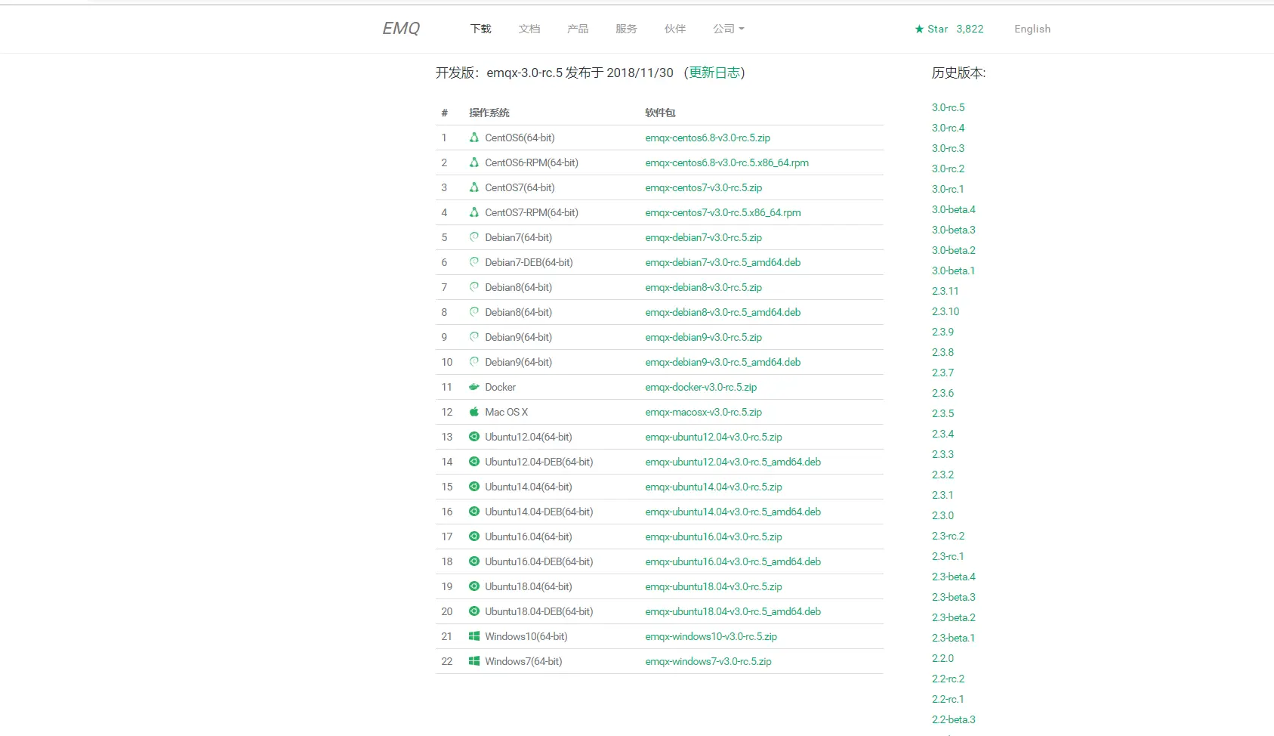Click the Debian icon in row 7
Image resolution: width=1274 pixels, height=736 pixels.
pyautogui.click(x=474, y=287)
